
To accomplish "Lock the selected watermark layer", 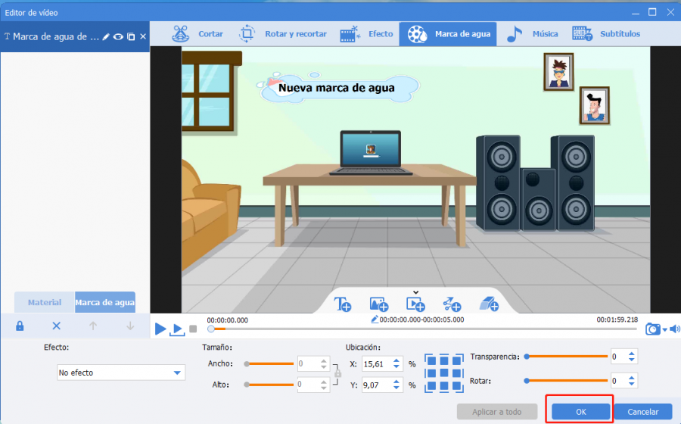I will point(20,326).
